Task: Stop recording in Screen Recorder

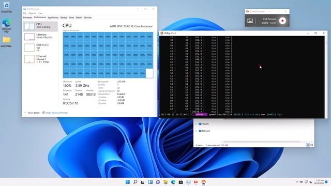Action: click(x=282, y=21)
